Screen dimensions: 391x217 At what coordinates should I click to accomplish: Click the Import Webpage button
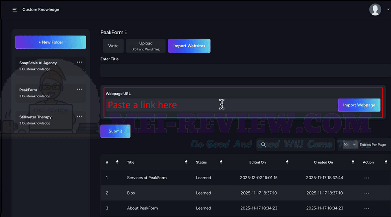(x=359, y=105)
